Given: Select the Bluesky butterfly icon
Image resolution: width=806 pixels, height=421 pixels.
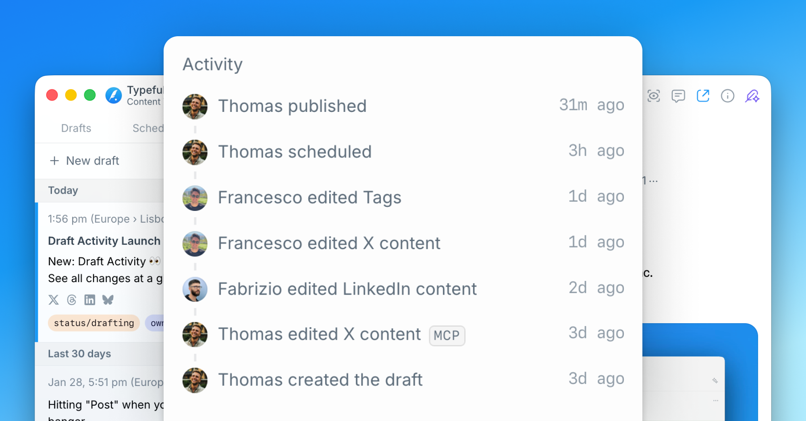Looking at the screenshot, I should point(108,300).
